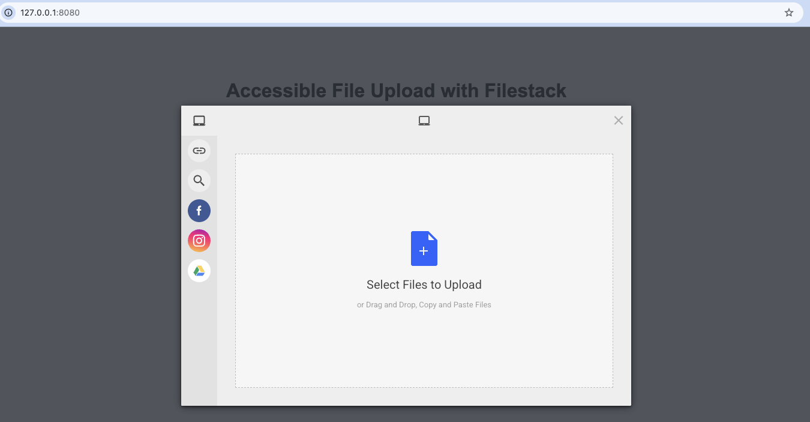This screenshot has height=422, width=810.
Task: View site information in address bar
Action: click(8, 13)
